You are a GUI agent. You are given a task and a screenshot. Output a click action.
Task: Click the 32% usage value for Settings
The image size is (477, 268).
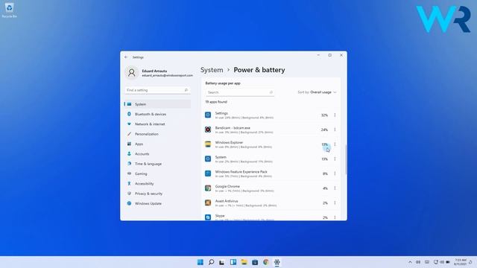[324, 115]
